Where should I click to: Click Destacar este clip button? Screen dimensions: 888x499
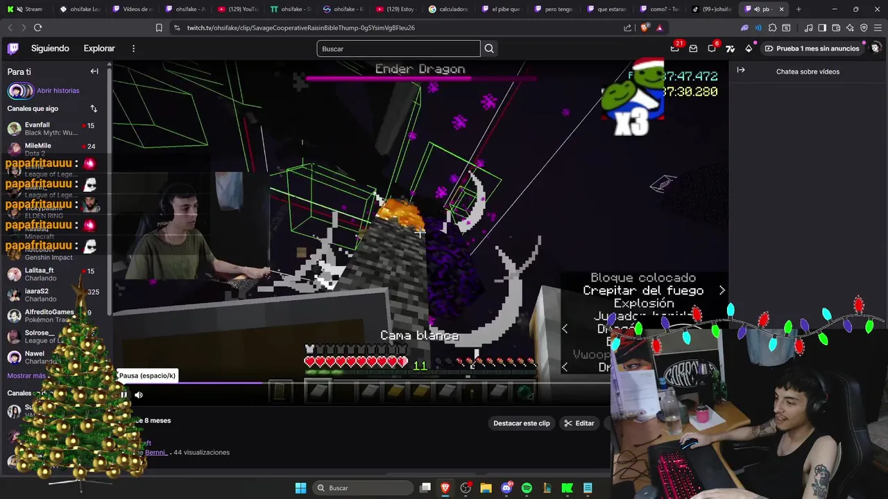(x=522, y=423)
